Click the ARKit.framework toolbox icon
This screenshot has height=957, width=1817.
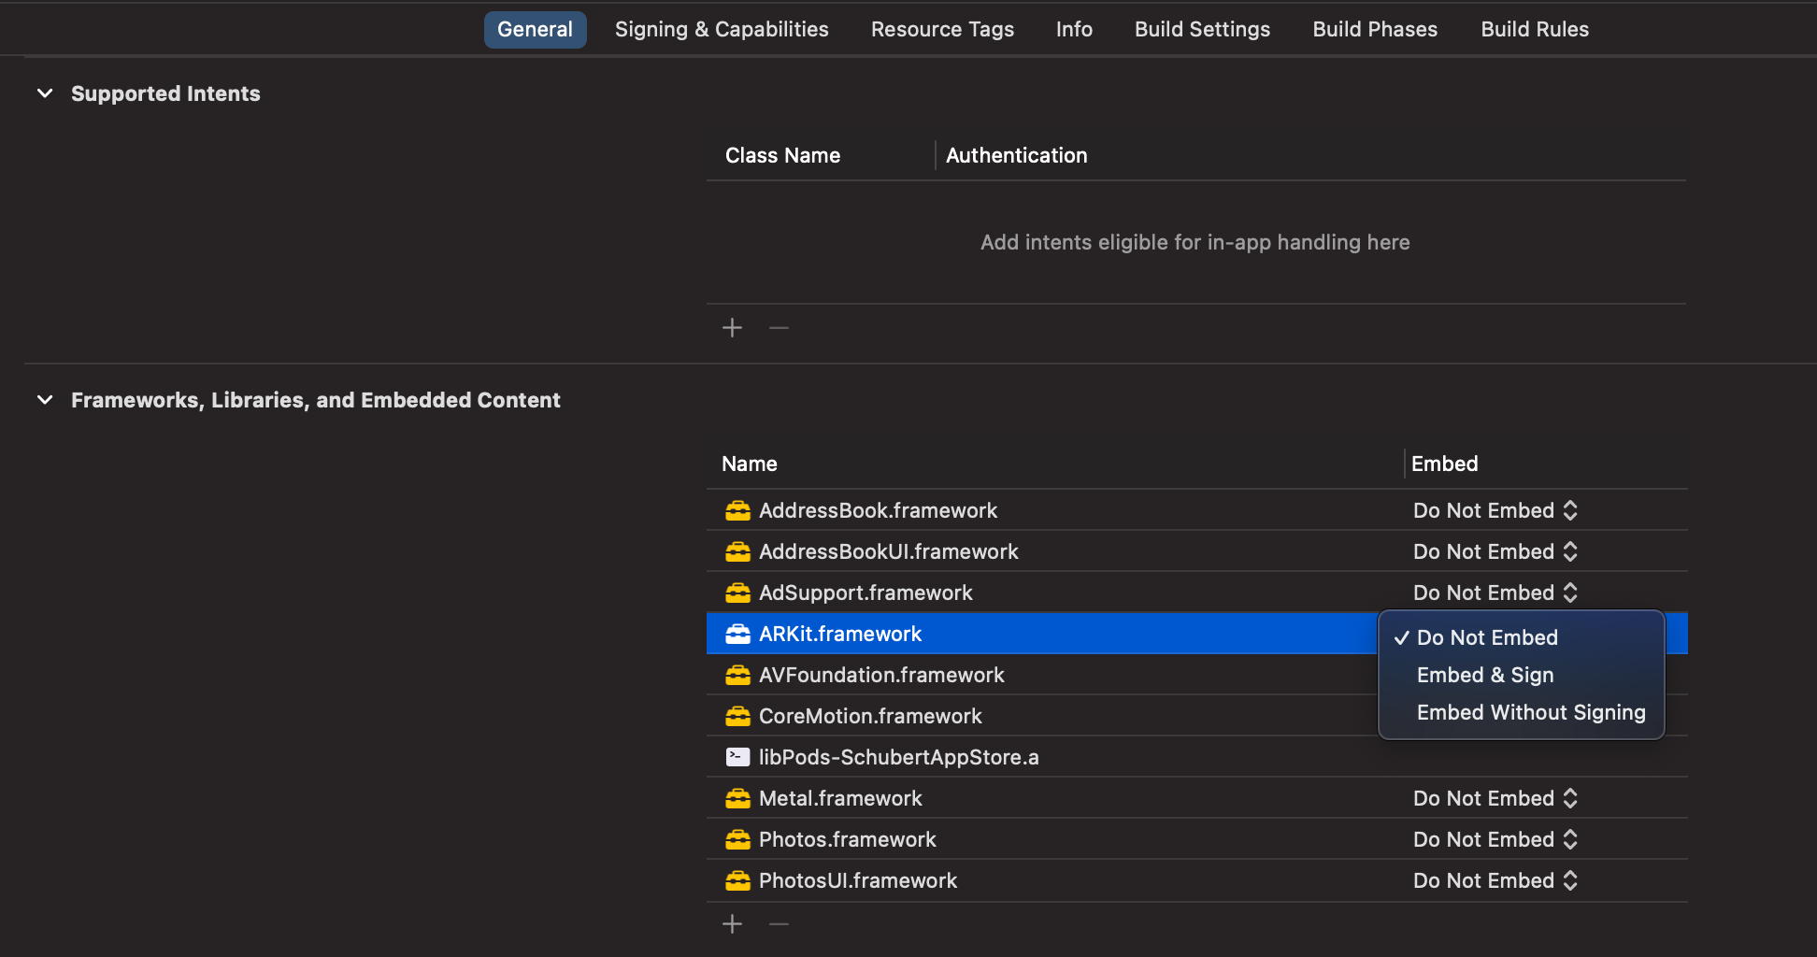pyautogui.click(x=737, y=634)
